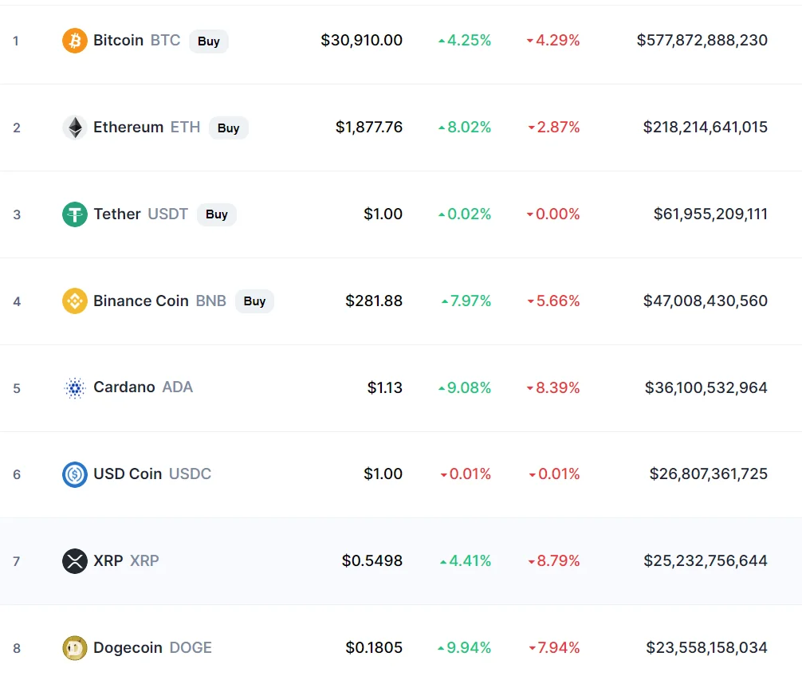The image size is (802, 676).
Task: Click the Buy button next to Ethereum
Action: click(229, 128)
